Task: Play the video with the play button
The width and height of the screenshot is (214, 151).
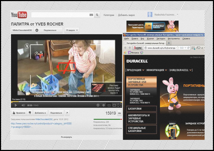Action: point(16,105)
